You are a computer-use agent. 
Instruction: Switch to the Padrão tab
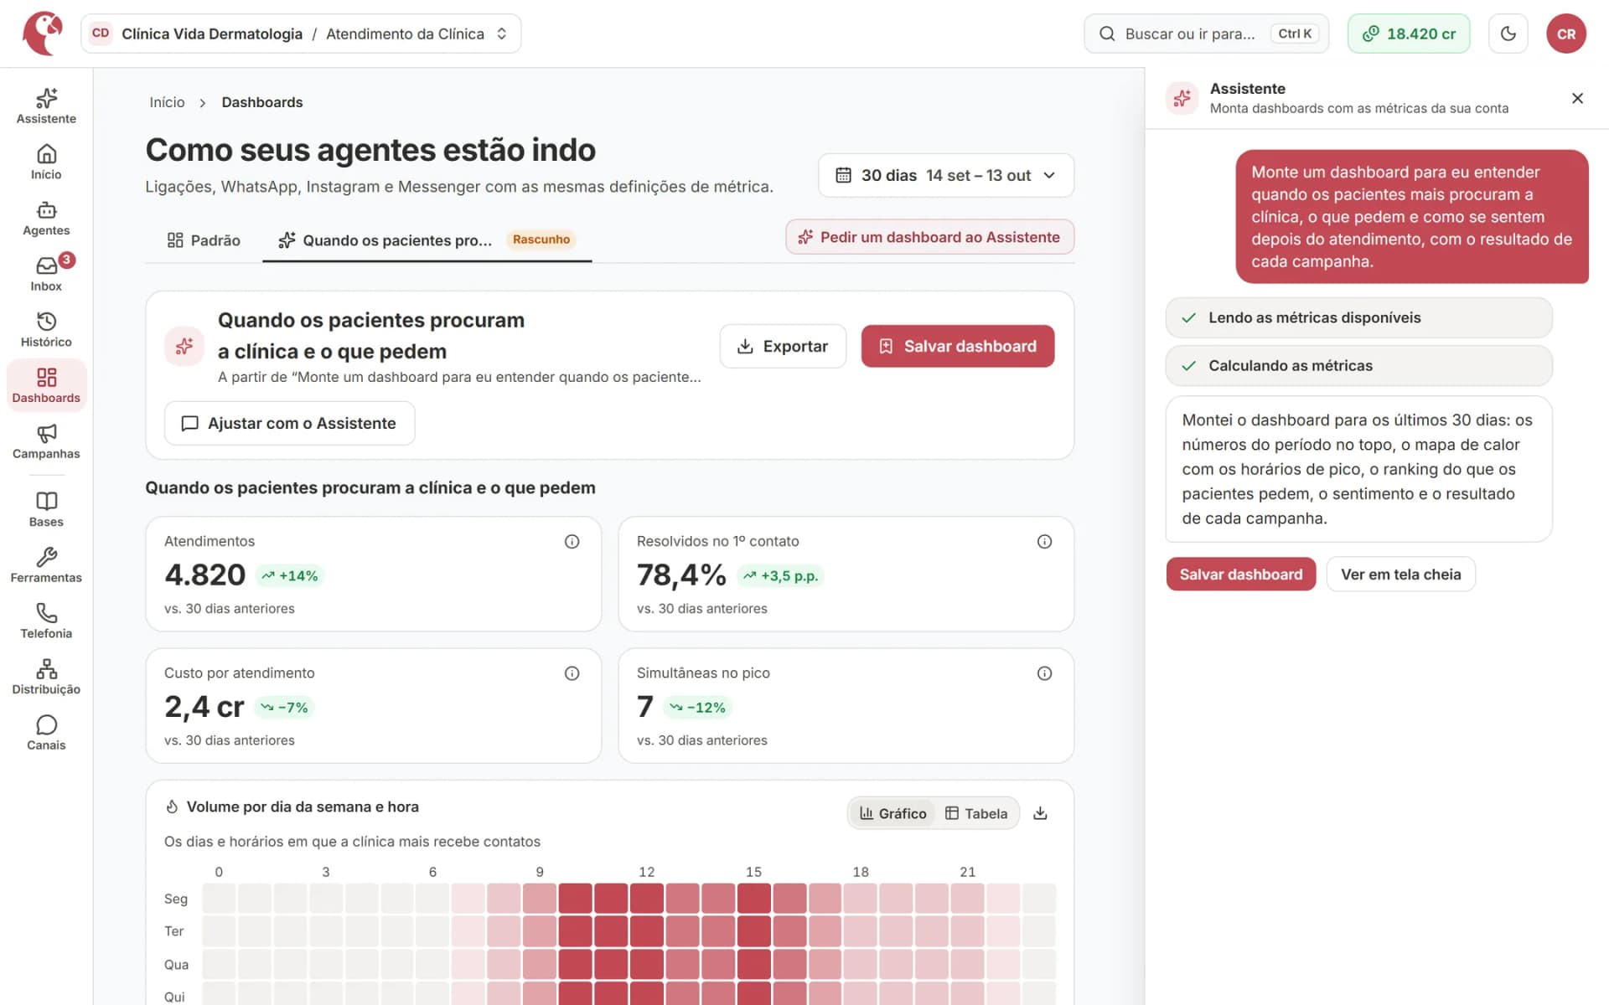pos(204,240)
